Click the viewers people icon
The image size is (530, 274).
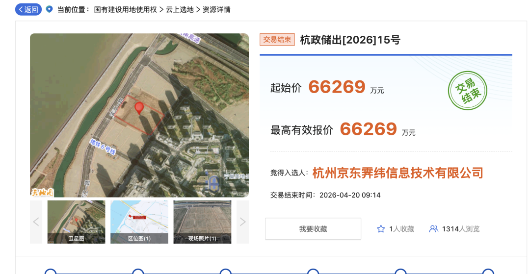[x=434, y=229]
